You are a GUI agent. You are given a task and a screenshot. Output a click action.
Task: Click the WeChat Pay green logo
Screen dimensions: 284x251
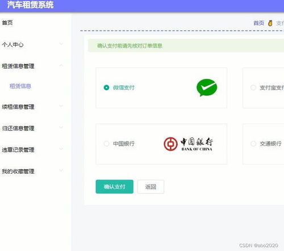point(207,87)
